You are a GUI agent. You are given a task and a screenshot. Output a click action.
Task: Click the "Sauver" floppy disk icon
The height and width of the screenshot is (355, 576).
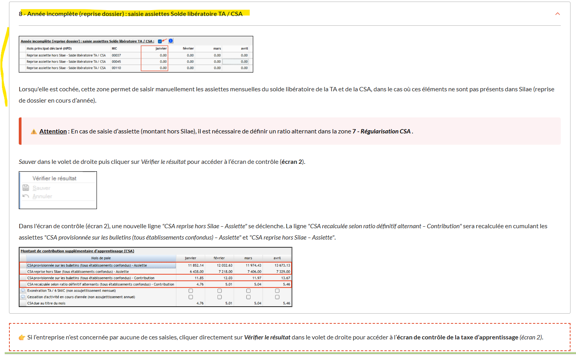[x=26, y=188]
